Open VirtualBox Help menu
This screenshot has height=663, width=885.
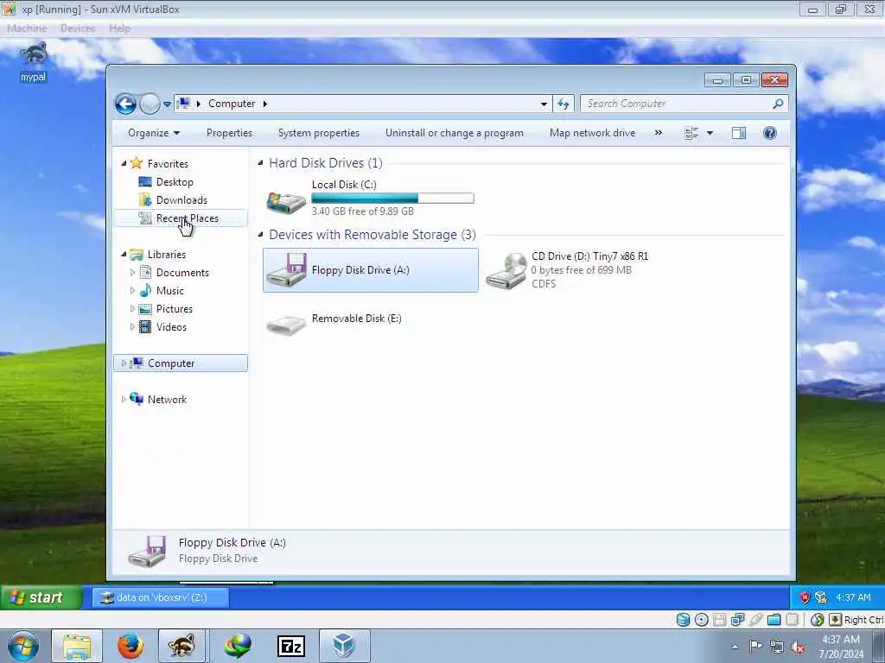[119, 28]
